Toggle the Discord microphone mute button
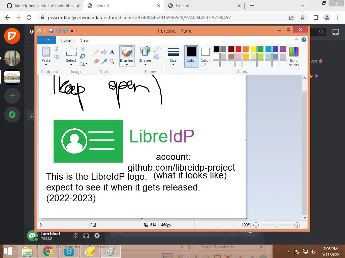 75,235
